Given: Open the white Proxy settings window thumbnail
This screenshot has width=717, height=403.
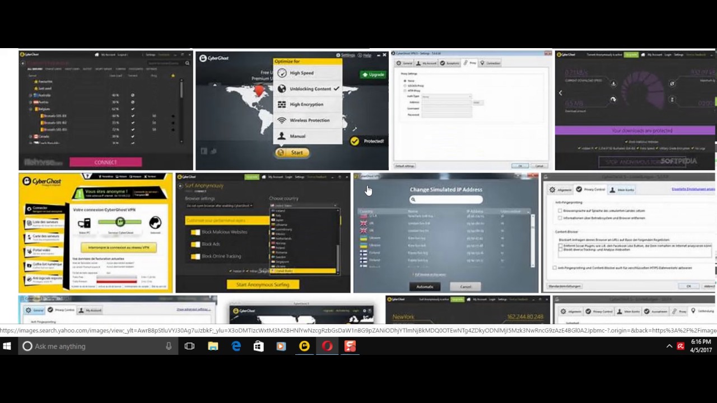Looking at the screenshot, I should pyautogui.click(x=472, y=110).
